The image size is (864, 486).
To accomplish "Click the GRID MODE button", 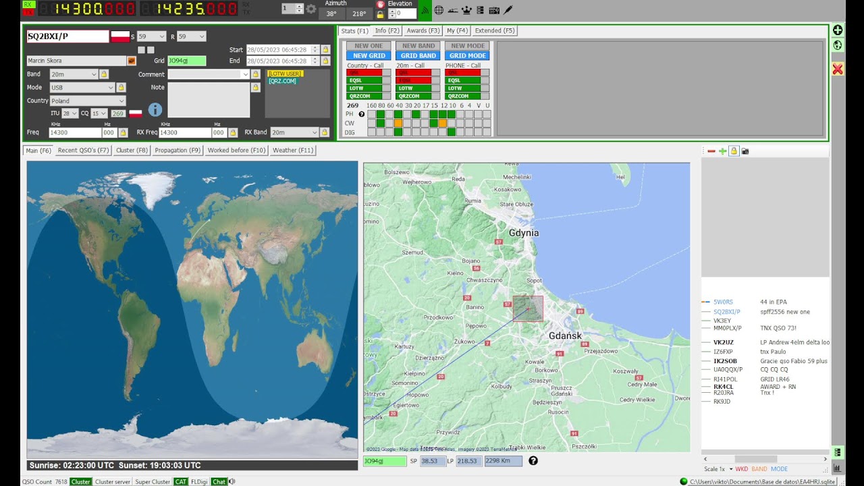I will pyautogui.click(x=468, y=56).
